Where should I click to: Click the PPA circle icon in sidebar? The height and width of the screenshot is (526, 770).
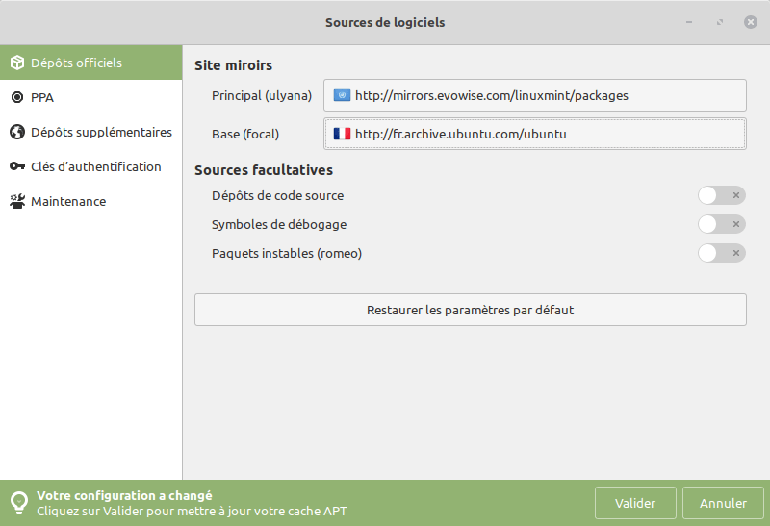16,97
